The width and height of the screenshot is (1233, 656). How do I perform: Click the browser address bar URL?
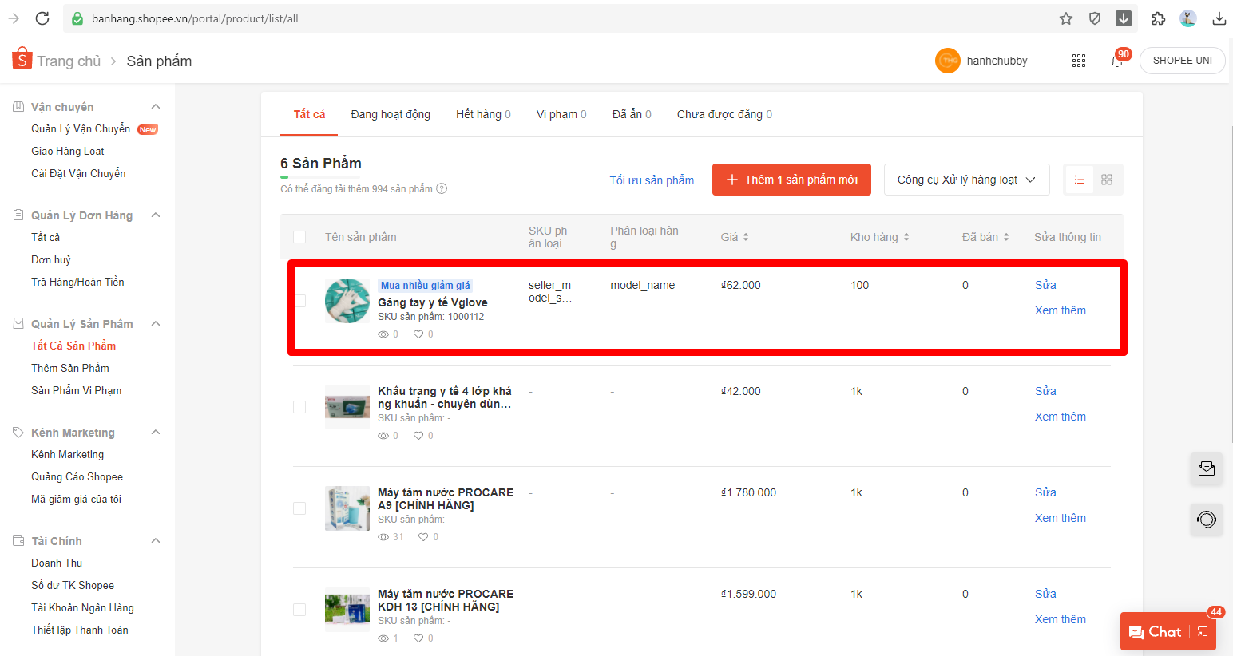coord(195,18)
